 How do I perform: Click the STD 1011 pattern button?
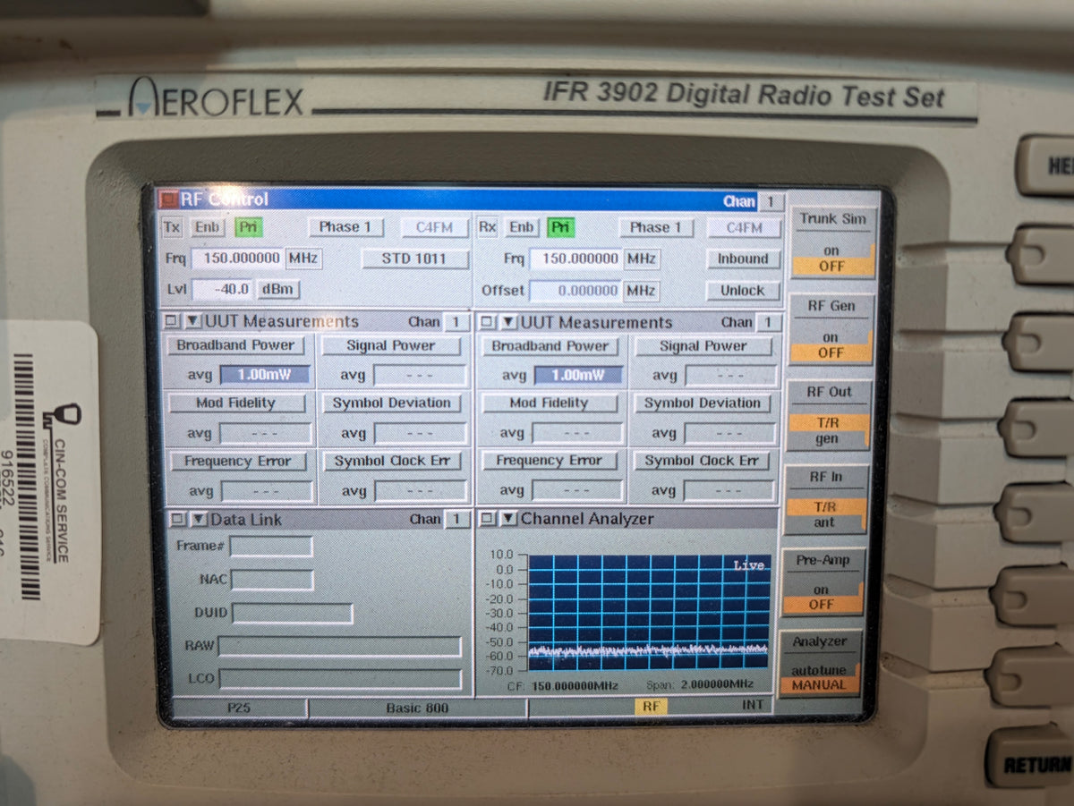[414, 259]
